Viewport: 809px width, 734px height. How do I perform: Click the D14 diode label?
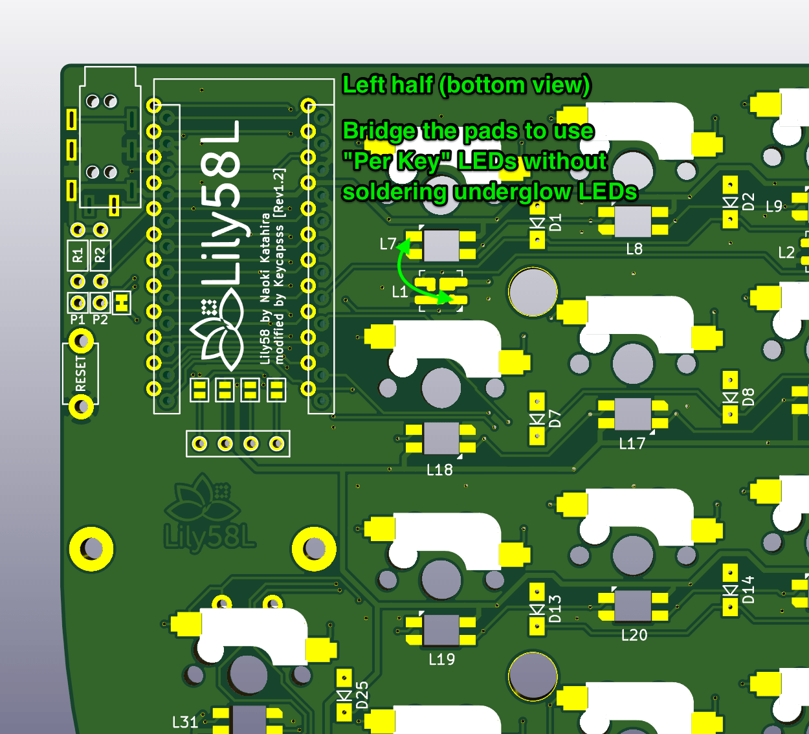748,590
